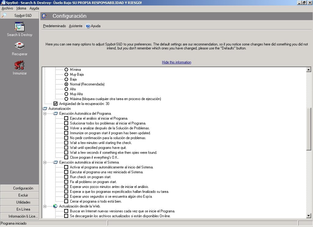The height and width of the screenshot is (227, 313).
Task: Enable Immunize on program start if updated
Action: click(66, 133)
